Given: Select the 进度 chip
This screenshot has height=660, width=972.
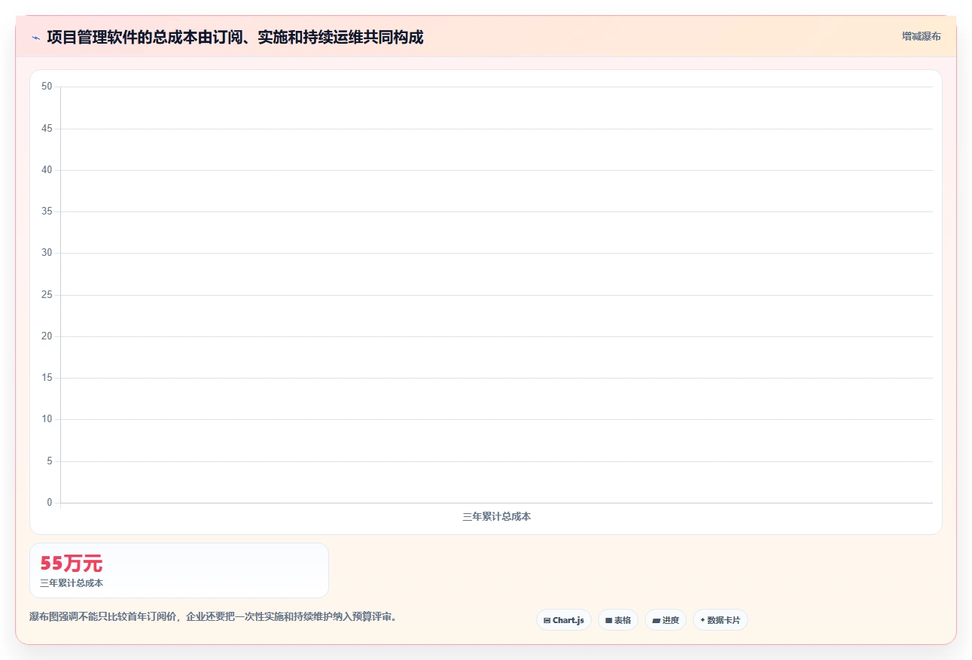Looking at the screenshot, I should 666,620.
